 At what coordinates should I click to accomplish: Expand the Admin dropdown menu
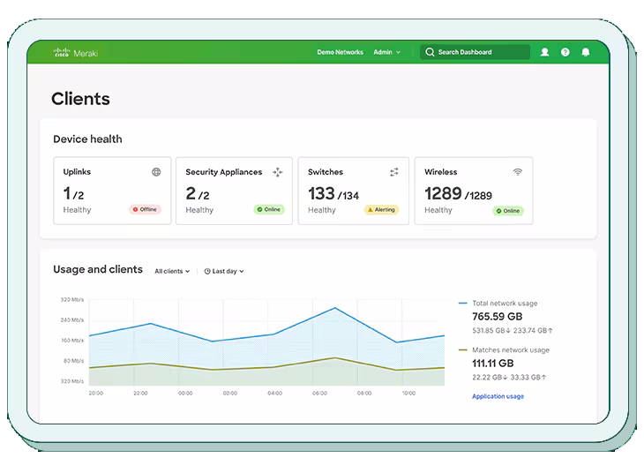coord(386,52)
